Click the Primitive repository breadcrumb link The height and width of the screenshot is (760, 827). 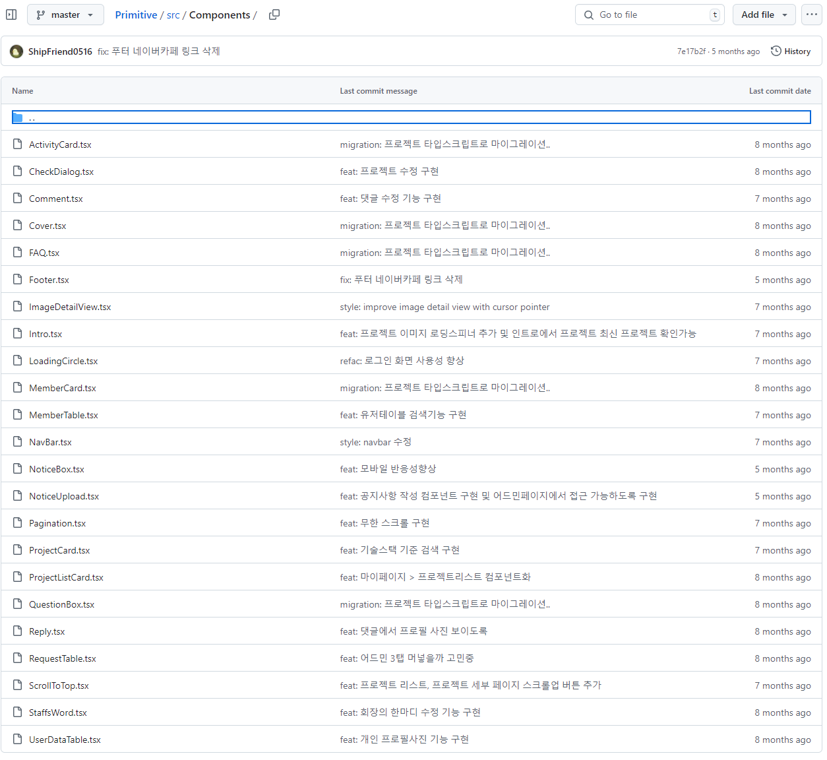[x=136, y=15]
